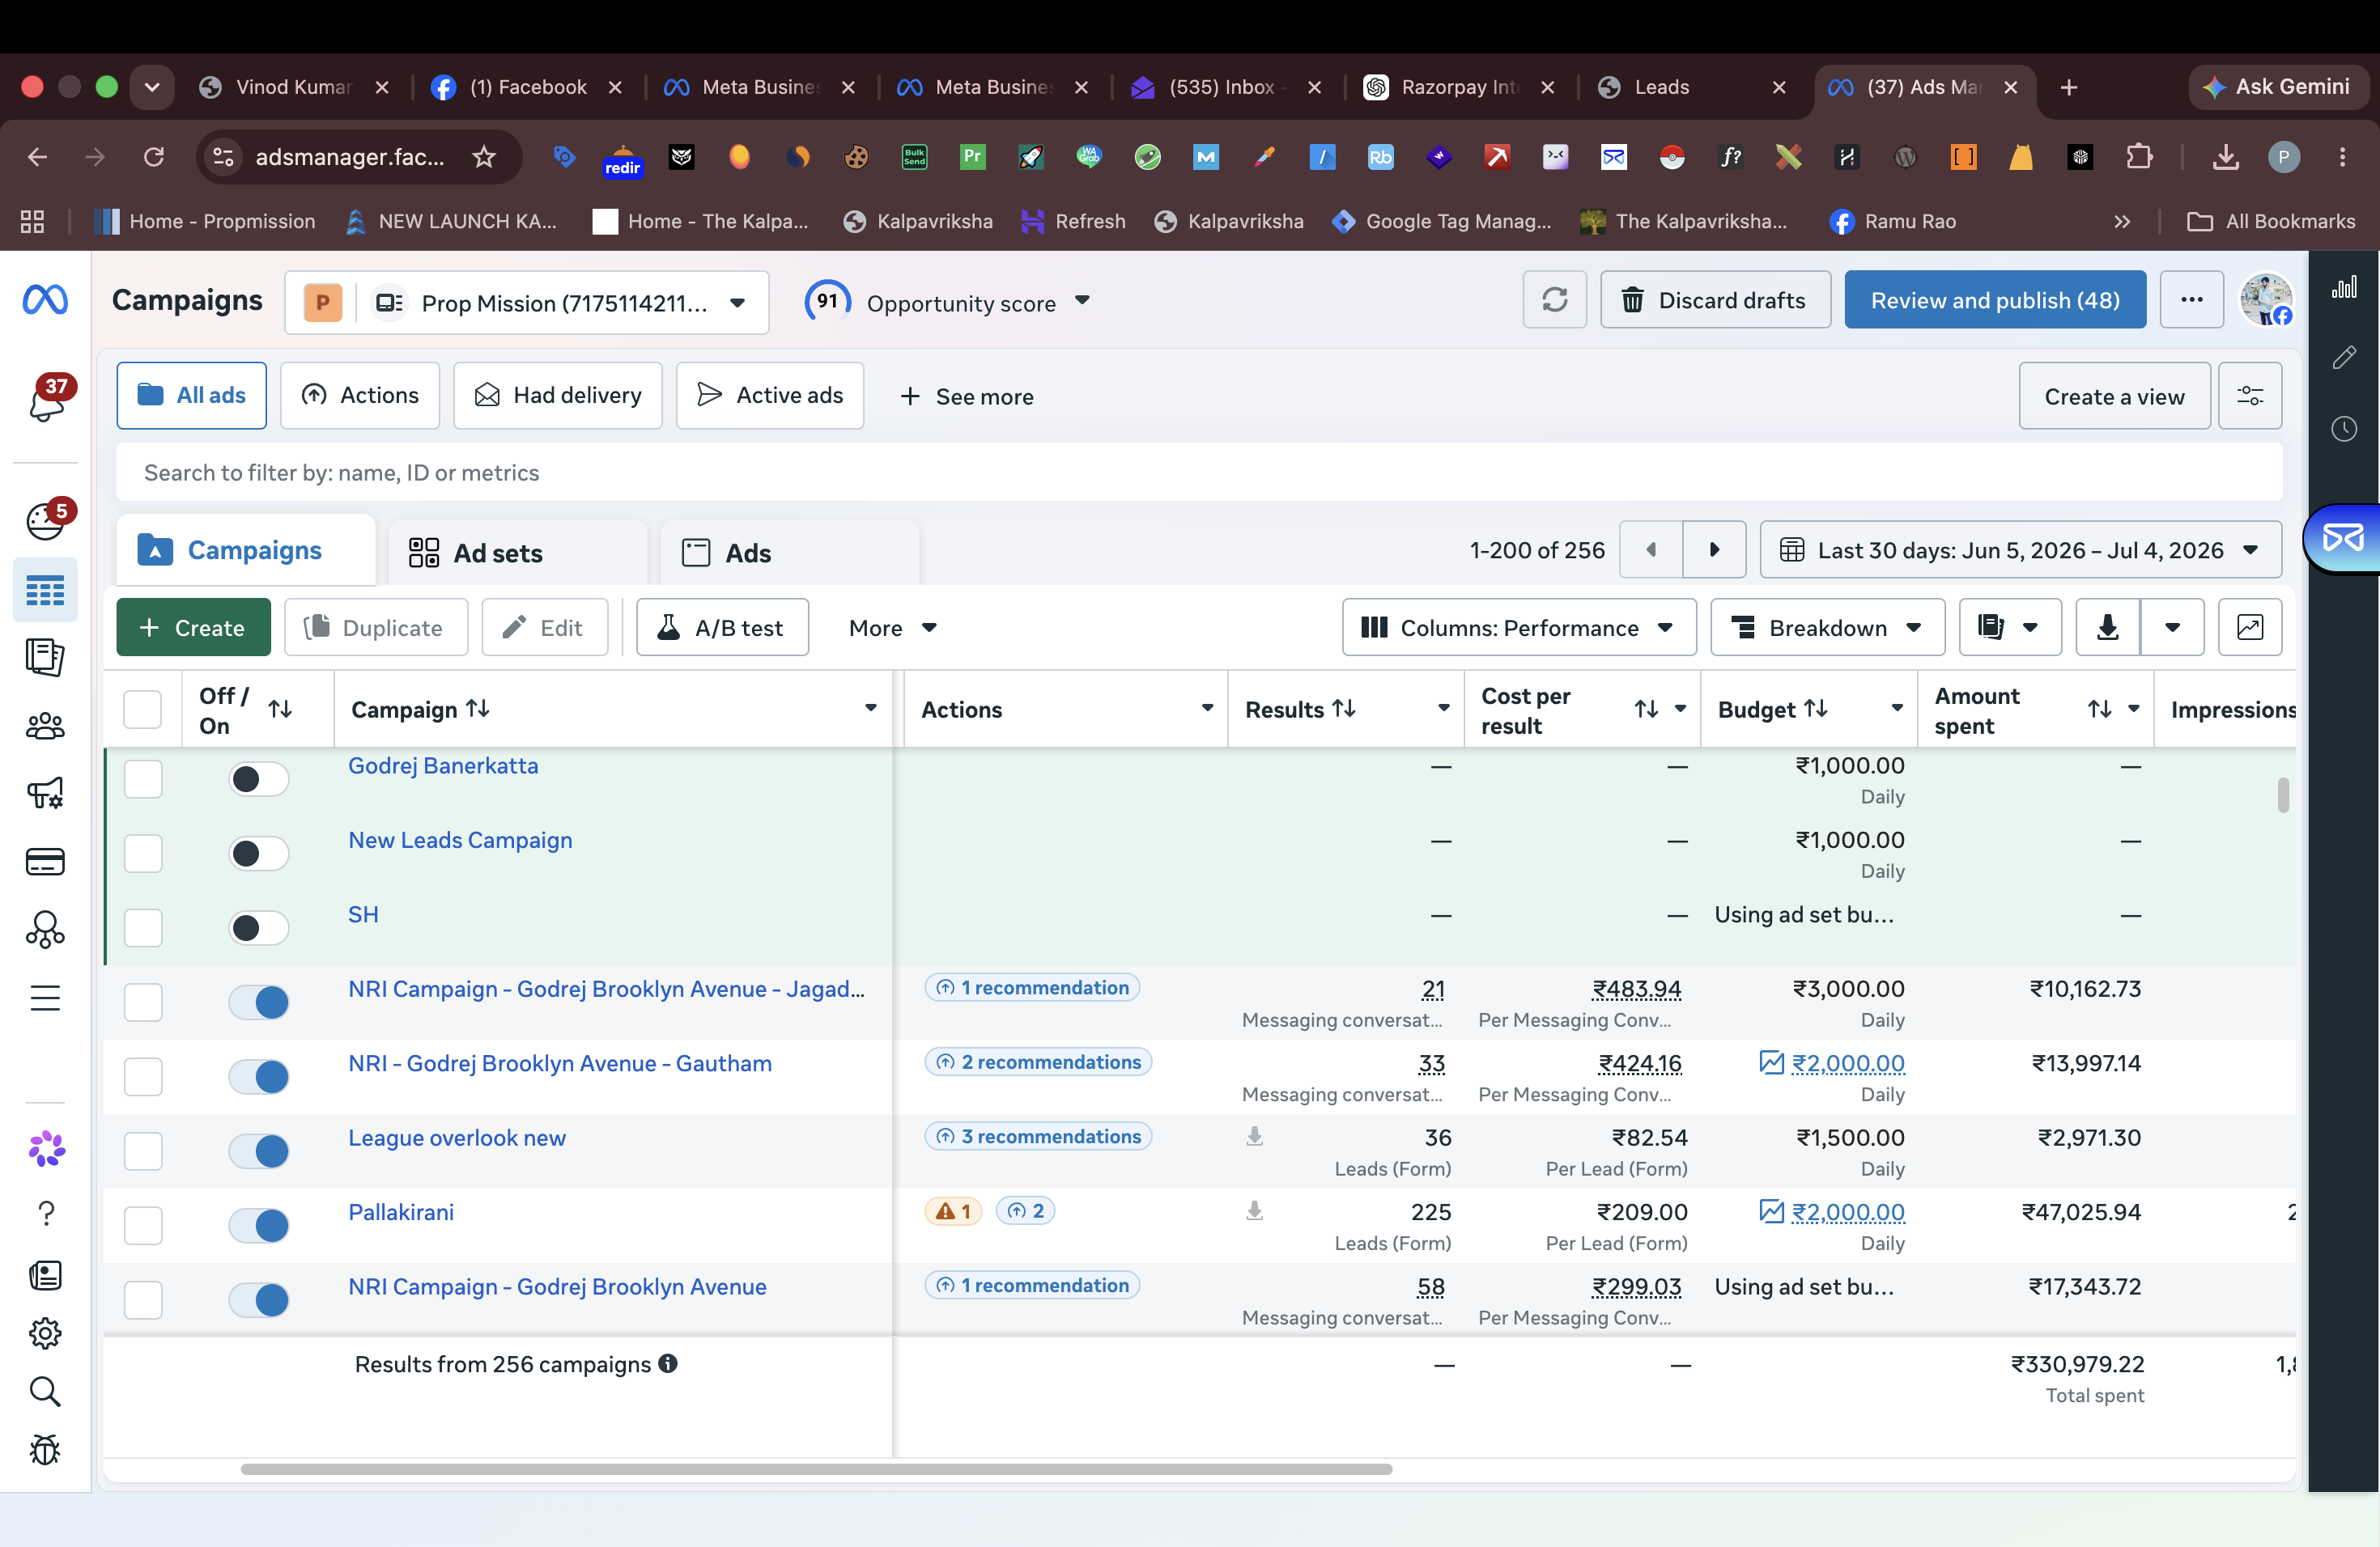Open Pallakirani campaign link
This screenshot has height=1547, width=2380.
point(401,1212)
